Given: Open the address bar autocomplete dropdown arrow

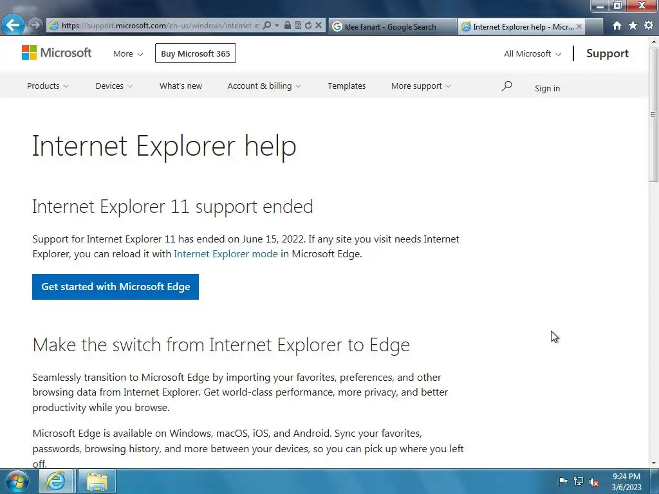Looking at the screenshot, I should tap(277, 25).
